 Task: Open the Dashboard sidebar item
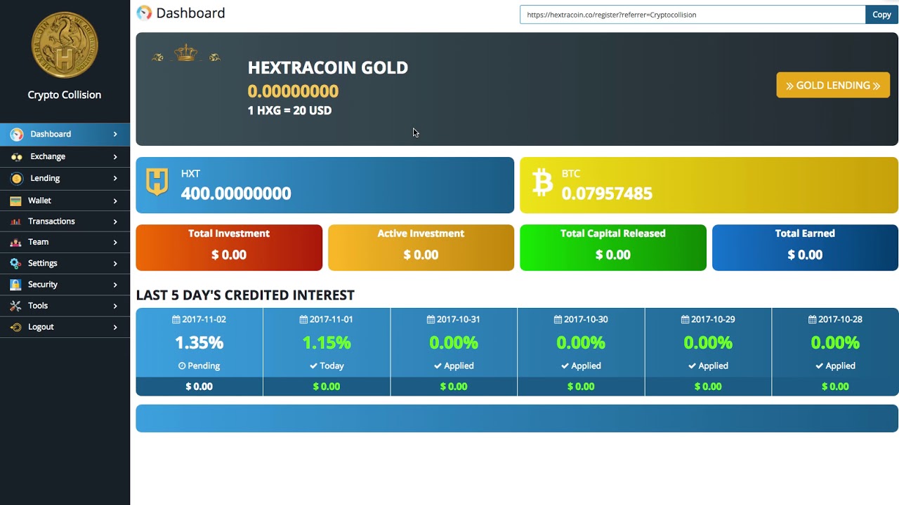coord(65,134)
